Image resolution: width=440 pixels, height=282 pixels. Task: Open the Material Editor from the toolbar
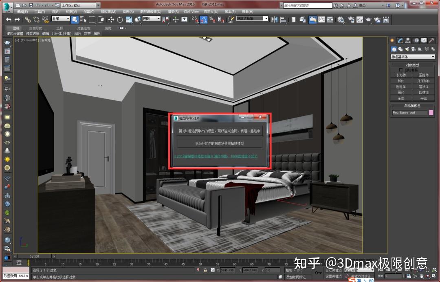341,20
